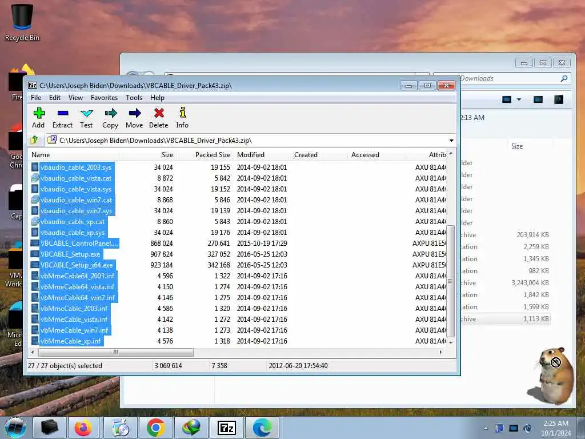Select vbMmeCable64_win7.inf file
This screenshot has width=585, height=439.
[78, 297]
